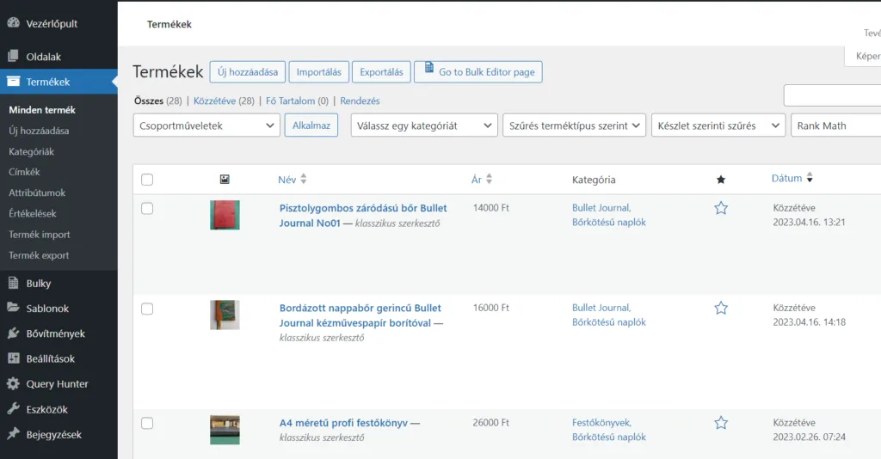Click the Query Hunter gear icon
Screen dimensions: 881x459
click(14, 383)
